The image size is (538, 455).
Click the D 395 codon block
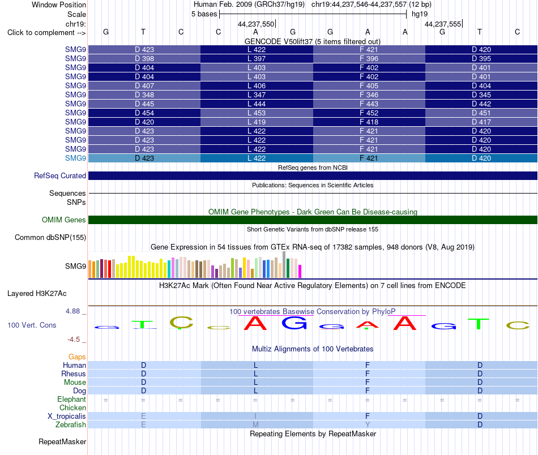tap(481, 59)
